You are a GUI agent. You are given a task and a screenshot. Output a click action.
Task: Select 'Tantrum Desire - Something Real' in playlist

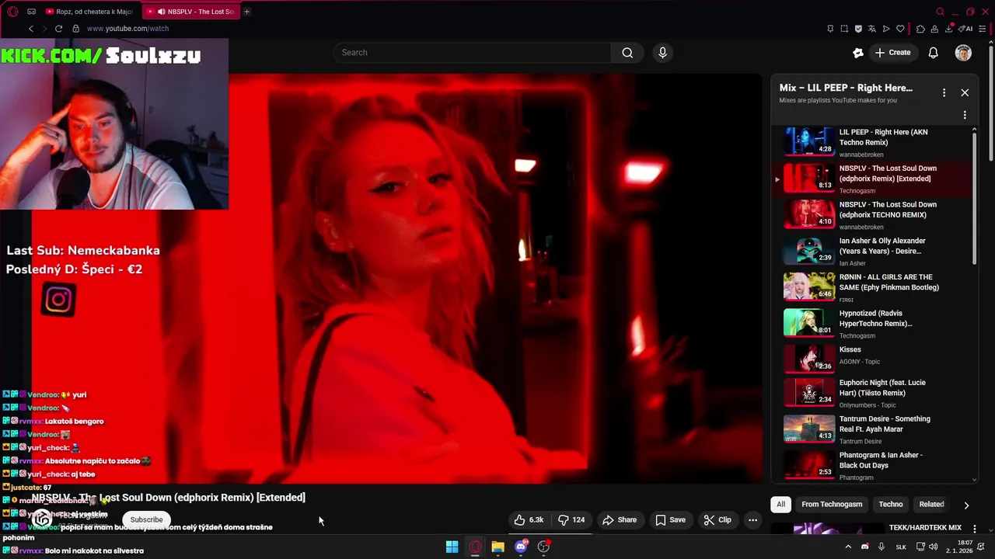coord(871,429)
